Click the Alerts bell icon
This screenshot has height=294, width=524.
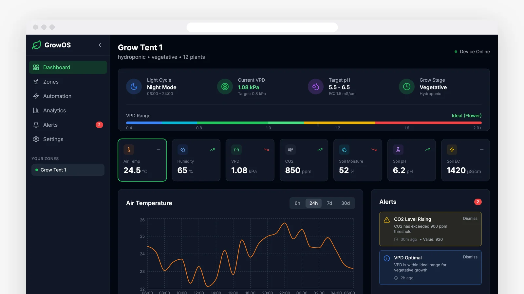(x=36, y=125)
